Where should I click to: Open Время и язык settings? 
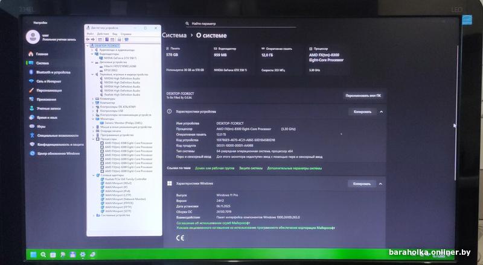click(43, 117)
